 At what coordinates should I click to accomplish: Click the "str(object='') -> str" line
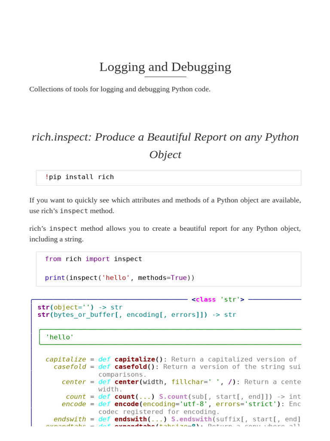click(80, 307)
